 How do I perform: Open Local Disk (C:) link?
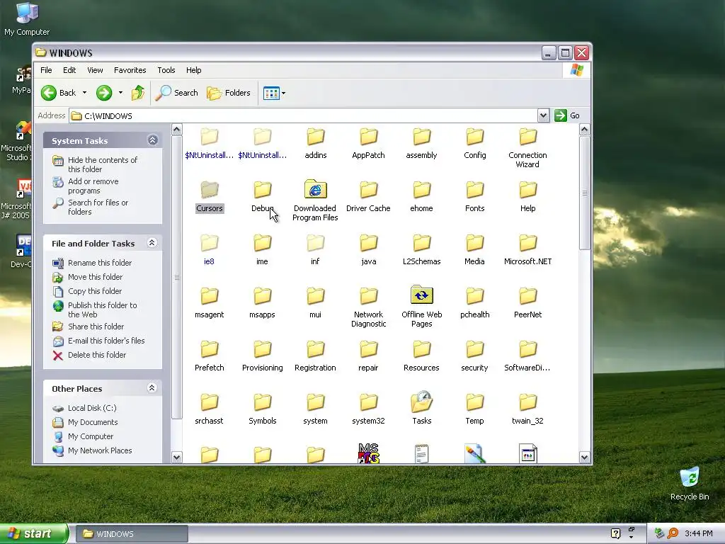(92, 408)
